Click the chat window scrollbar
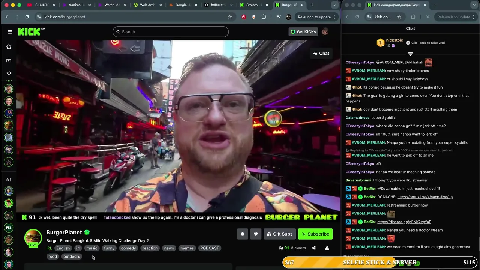480x270 pixels. pyautogui.click(x=478, y=246)
